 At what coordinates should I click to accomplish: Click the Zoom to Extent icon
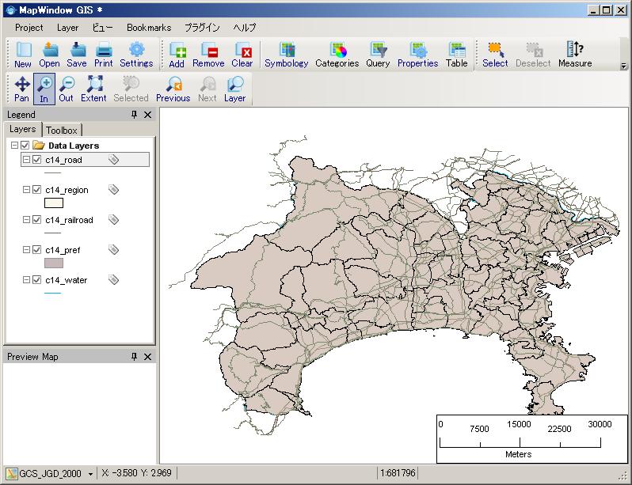click(x=93, y=89)
